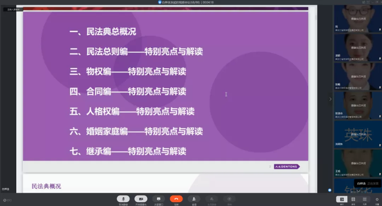382x206 pixels.
Task: Switch to the grid gallery view
Action: (353, 199)
